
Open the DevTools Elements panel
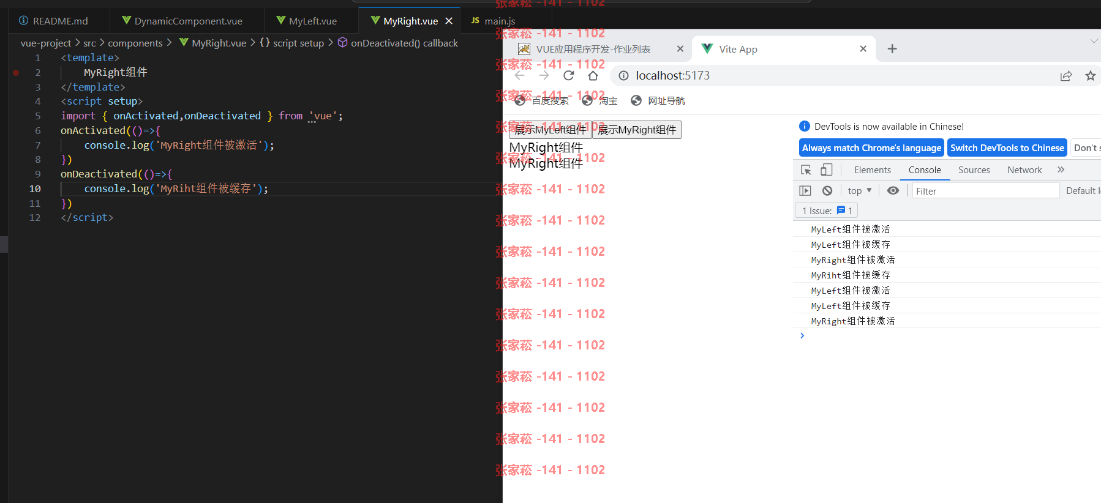pyautogui.click(x=873, y=170)
